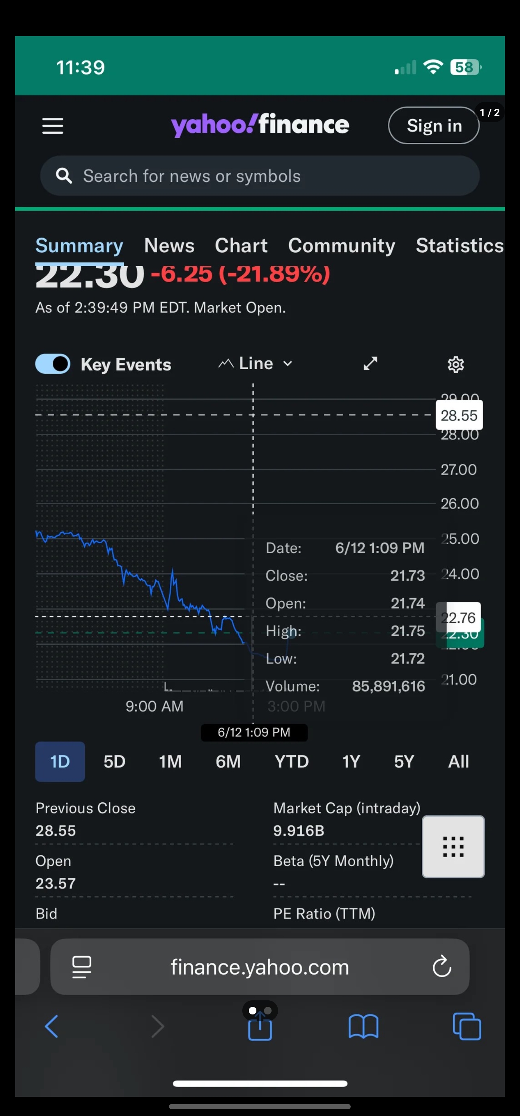
Task: Tap the Wi-Fi icon in status bar
Action: [433, 67]
